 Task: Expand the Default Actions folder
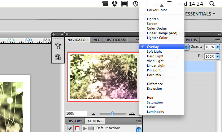tap(85, 128)
